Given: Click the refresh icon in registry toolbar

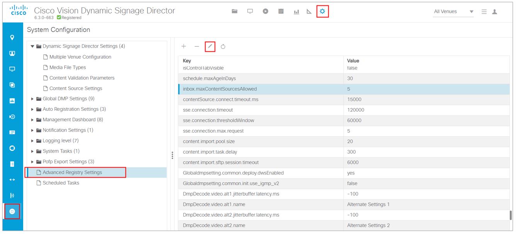Looking at the screenshot, I should [223, 47].
